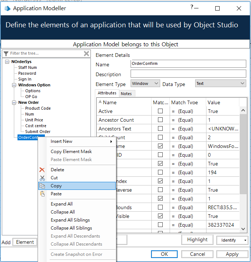Toggle the Ancestor Count match checkbox

click(x=160, y=120)
